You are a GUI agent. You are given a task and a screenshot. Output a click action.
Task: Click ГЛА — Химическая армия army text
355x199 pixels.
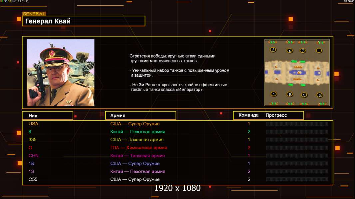139,148
